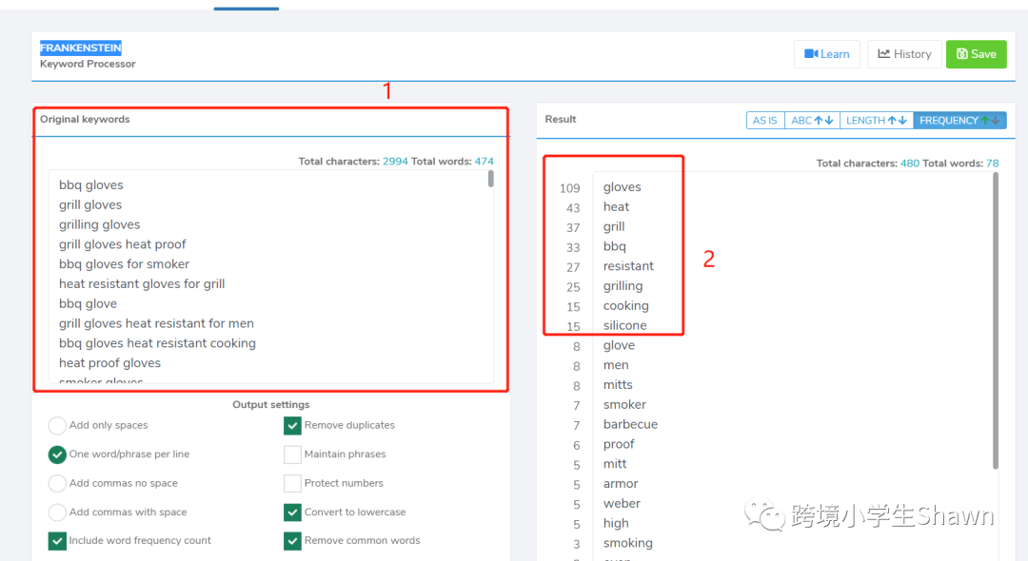Viewport: 1028px width, 561px height.
Task: Open the History chart button
Action: point(904,54)
